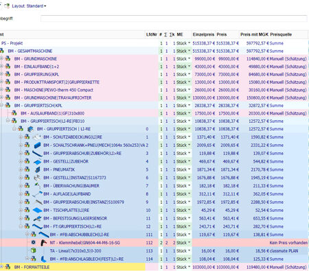Open the Layout Standard dropdown
Viewport: 309px width, 271px height.
tap(29, 6)
